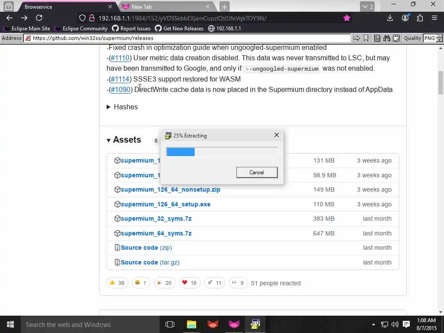Open the extensions puzzle icon
The width and height of the screenshot is (444, 333).
click(x=420, y=18)
